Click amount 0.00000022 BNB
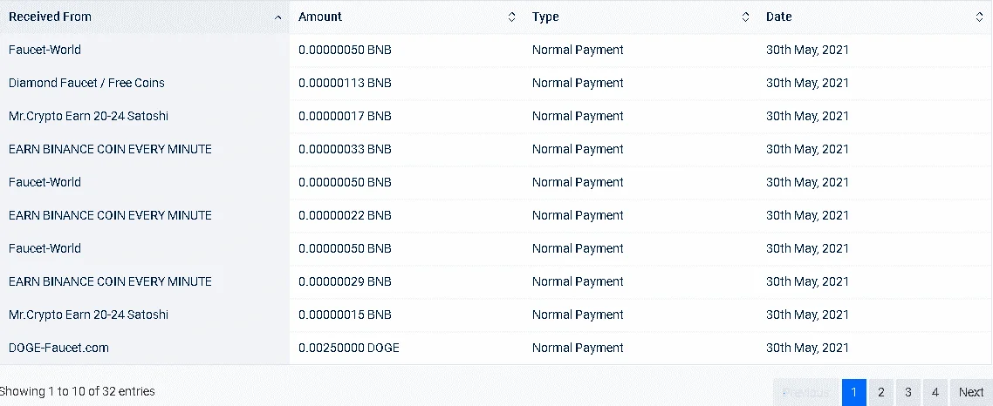Viewport: 993px width, 406px height. click(346, 216)
